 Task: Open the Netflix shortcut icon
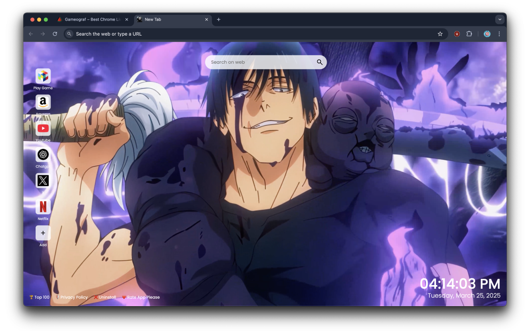(43, 206)
